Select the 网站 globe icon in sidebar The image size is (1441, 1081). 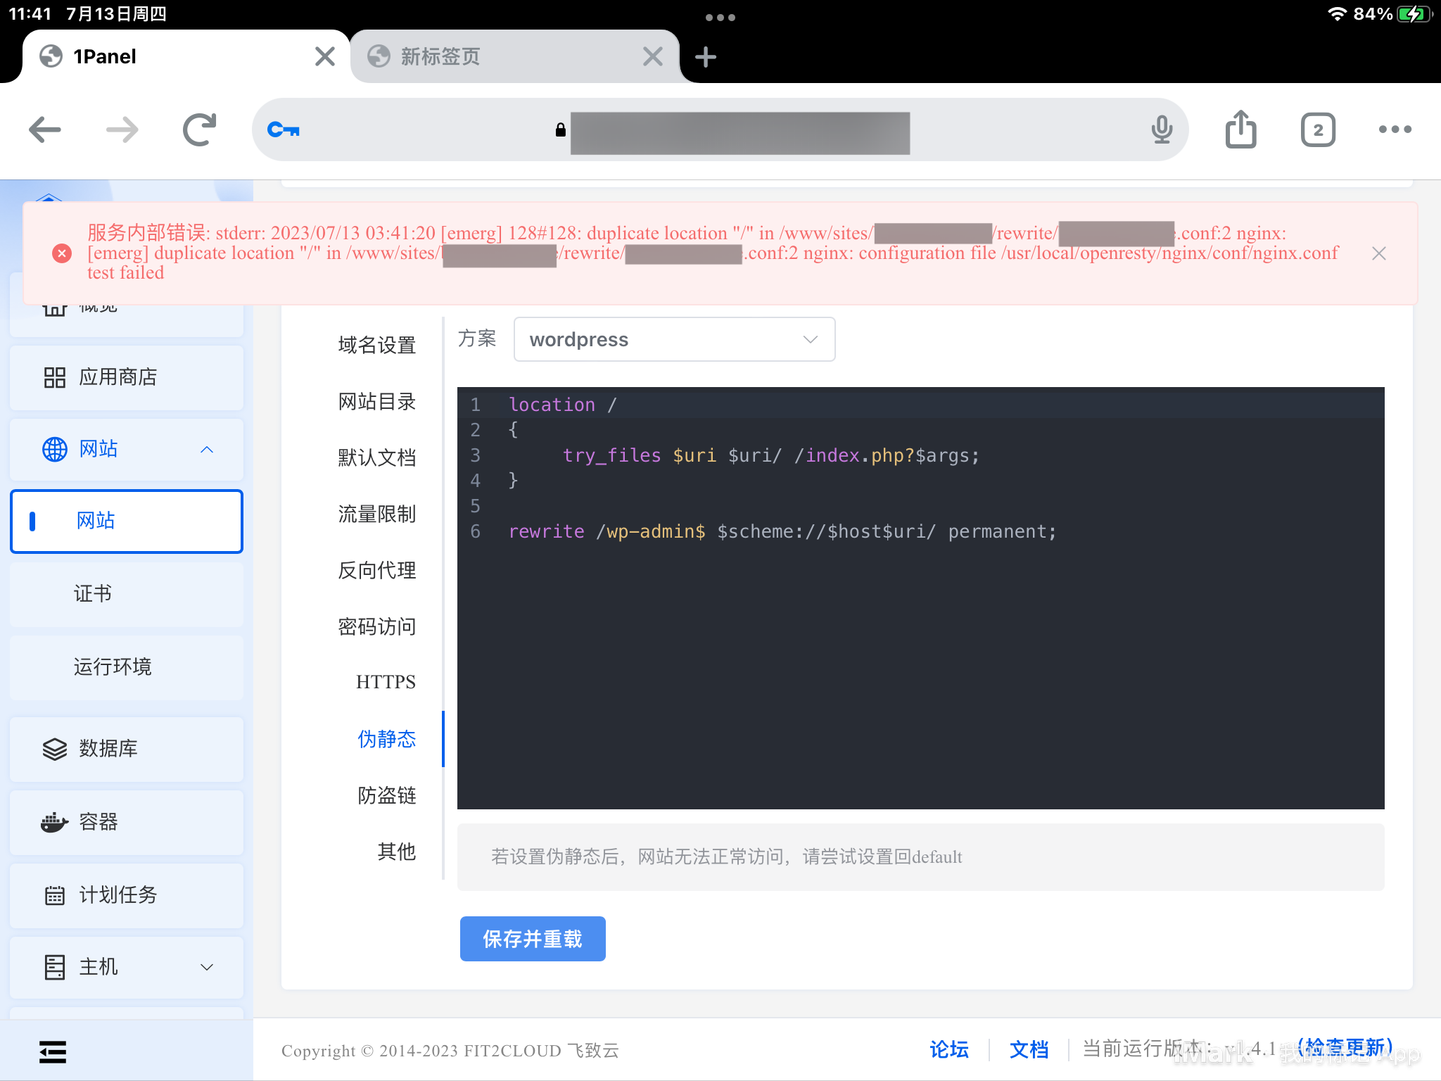pyautogui.click(x=56, y=449)
